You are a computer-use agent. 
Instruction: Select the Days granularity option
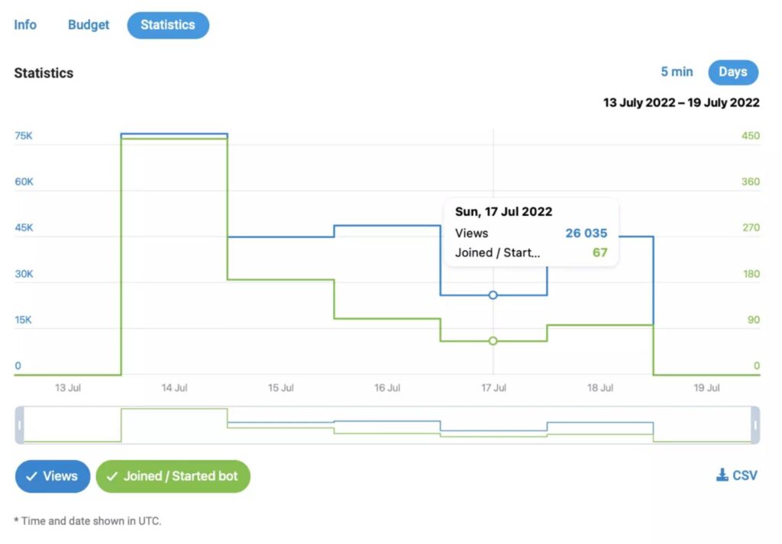point(733,72)
